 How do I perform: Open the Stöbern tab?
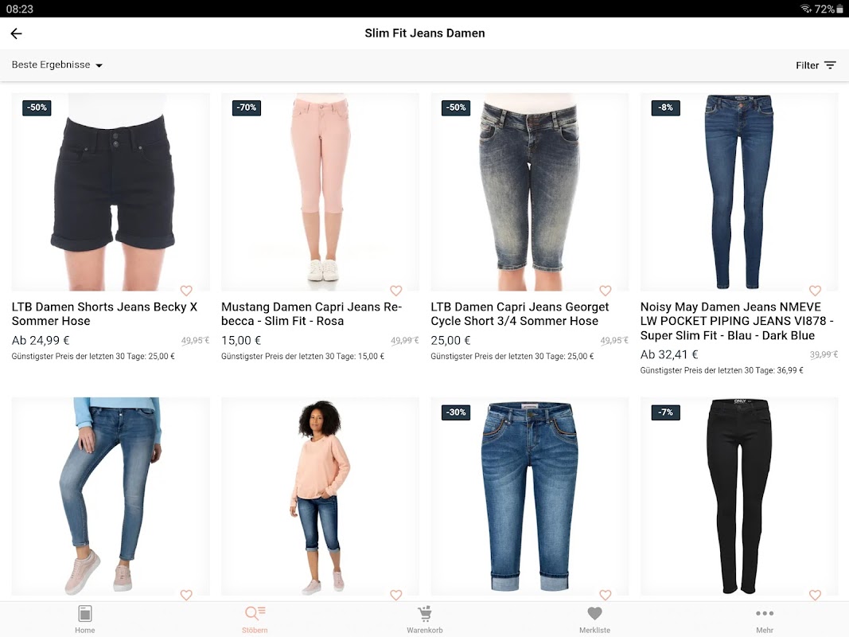point(255,619)
